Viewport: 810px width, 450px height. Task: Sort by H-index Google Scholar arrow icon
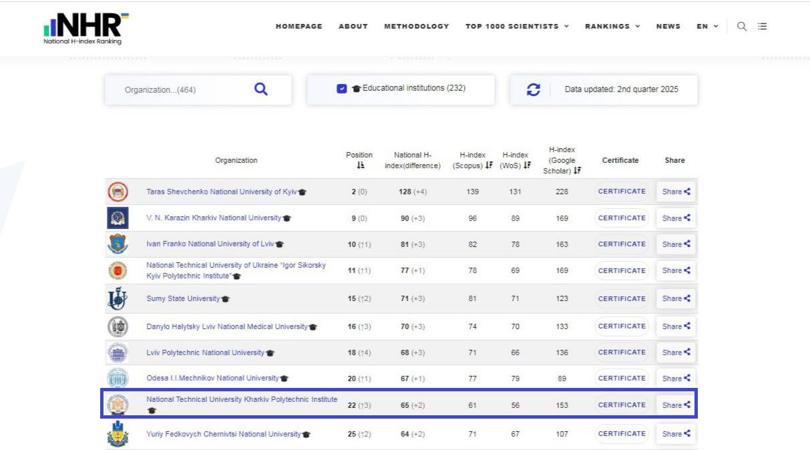[578, 170]
